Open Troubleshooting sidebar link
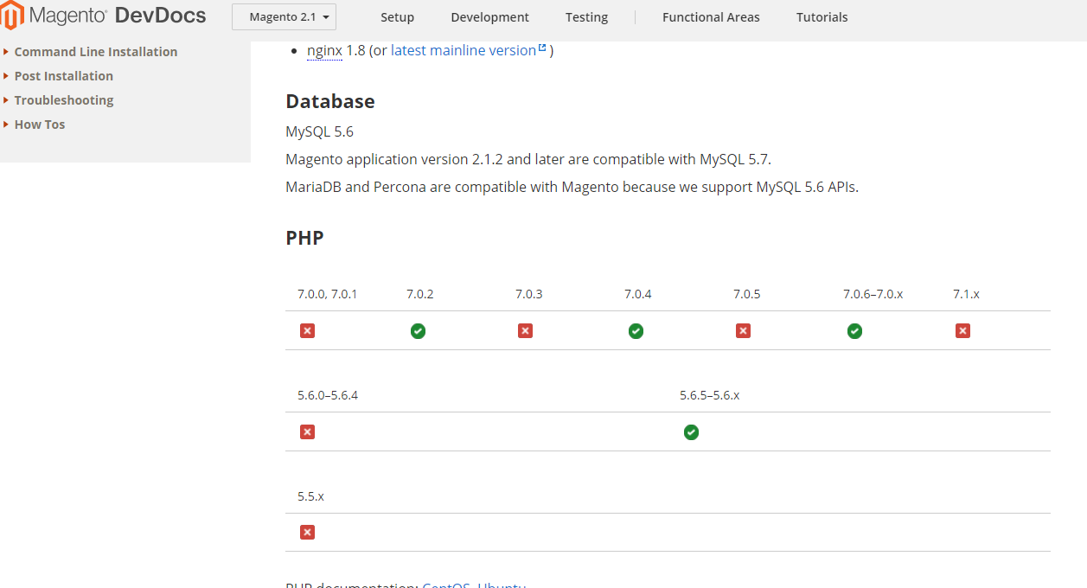 pyautogui.click(x=64, y=100)
